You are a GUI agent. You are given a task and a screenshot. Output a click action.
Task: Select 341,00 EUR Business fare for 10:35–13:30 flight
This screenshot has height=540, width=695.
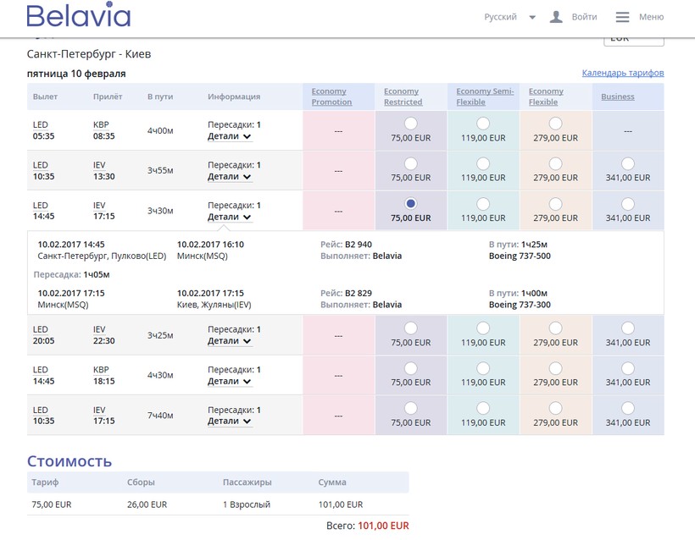628,163
